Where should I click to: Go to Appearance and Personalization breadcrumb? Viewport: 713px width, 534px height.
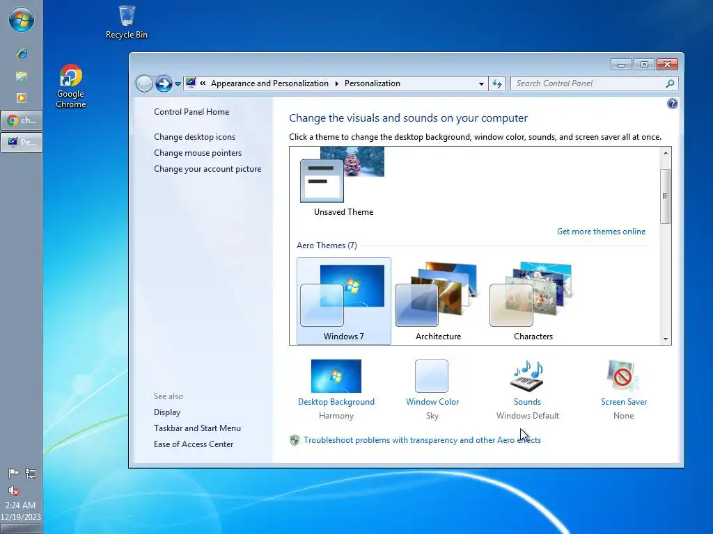point(269,83)
